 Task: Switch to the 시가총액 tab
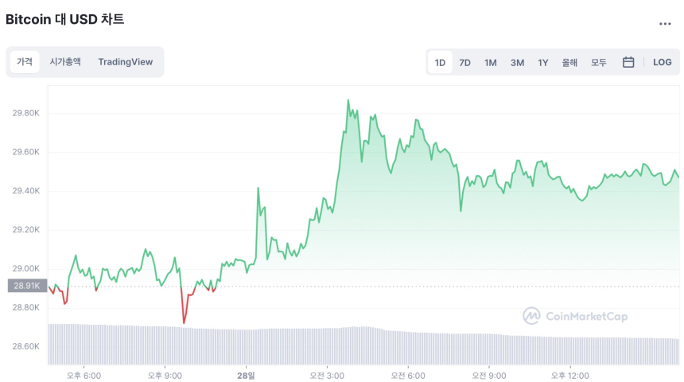(65, 62)
